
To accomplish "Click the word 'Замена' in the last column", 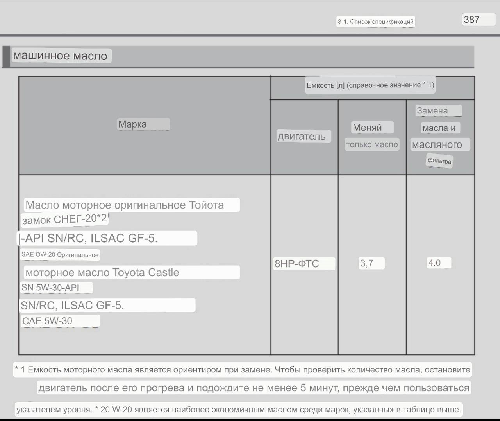I will (x=432, y=111).
